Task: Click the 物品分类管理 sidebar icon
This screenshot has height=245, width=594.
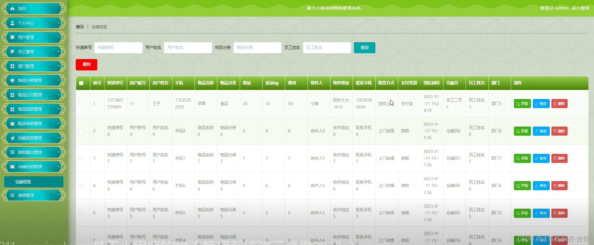Action: tap(12, 80)
